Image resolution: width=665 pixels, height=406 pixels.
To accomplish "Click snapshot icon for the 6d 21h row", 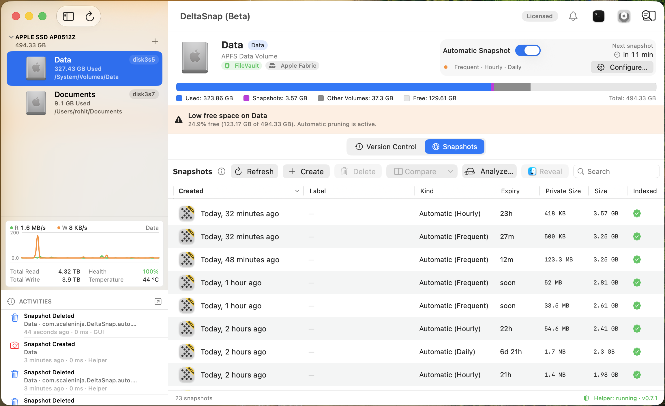I will (x=187, y=352).
